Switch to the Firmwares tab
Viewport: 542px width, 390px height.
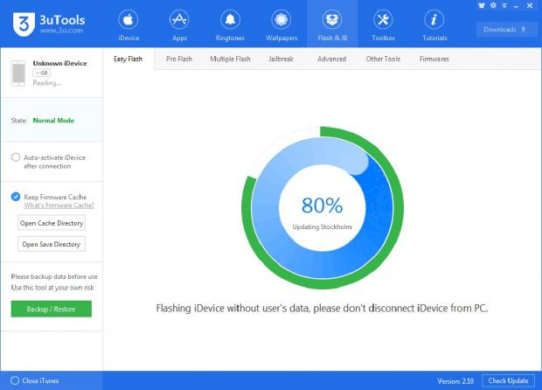pos(434,59)
